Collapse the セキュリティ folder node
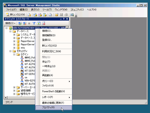The image size is (150, 113). coord(10,51)
